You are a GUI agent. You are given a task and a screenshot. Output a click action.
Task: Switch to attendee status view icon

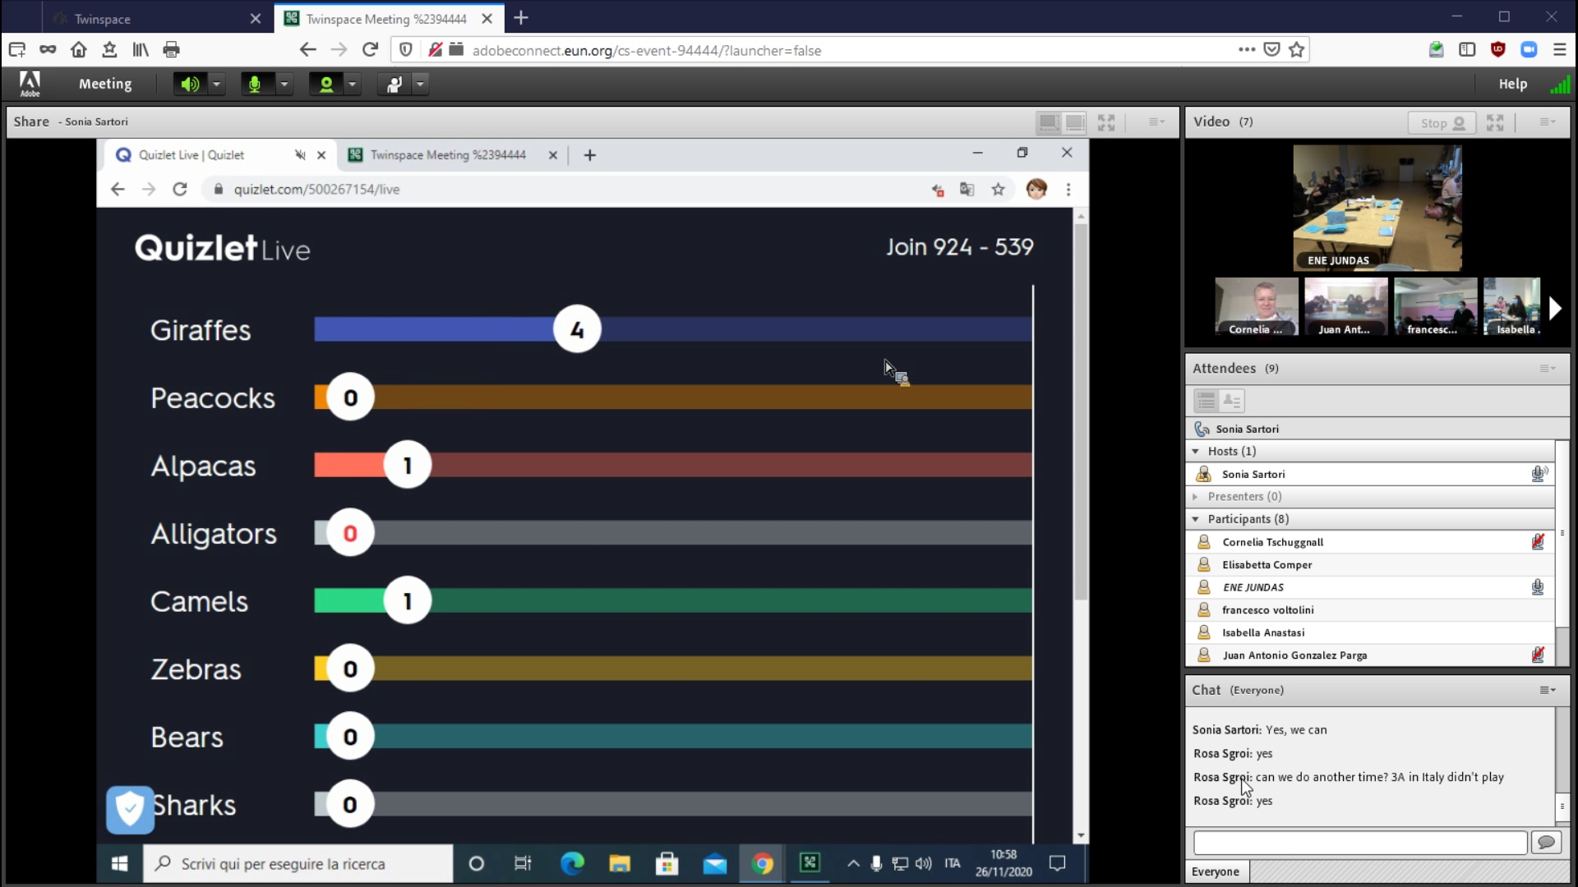(1232, 401)
